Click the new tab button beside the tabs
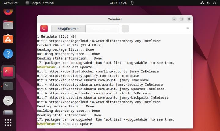Viewport: 220px width, 131px height. click(125, 29)
